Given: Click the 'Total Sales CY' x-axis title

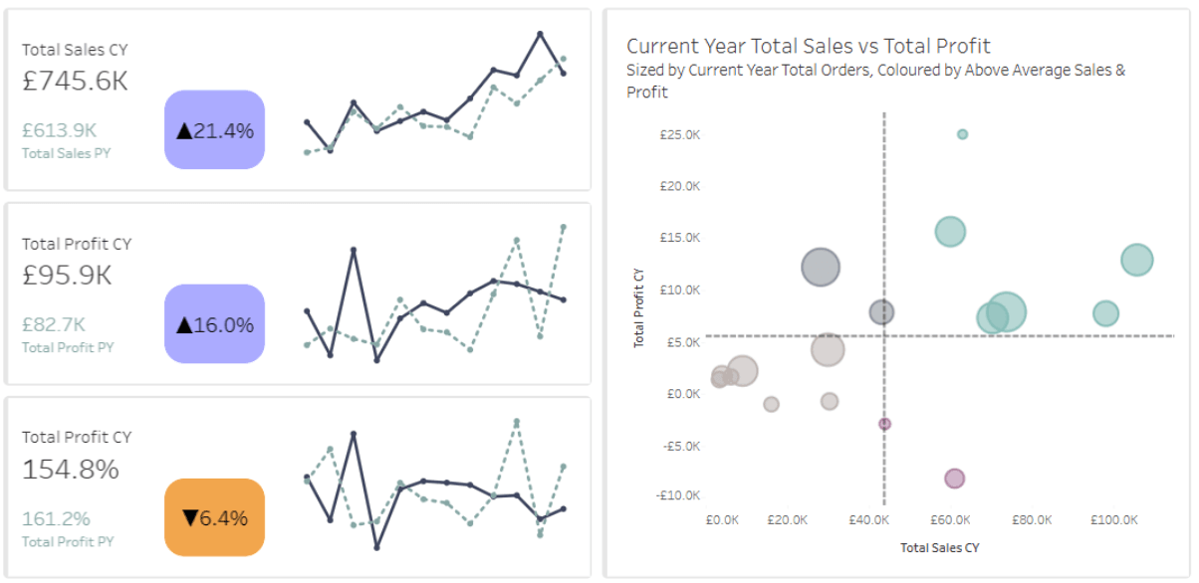Looking at the screenshot, I should (939, 547).
